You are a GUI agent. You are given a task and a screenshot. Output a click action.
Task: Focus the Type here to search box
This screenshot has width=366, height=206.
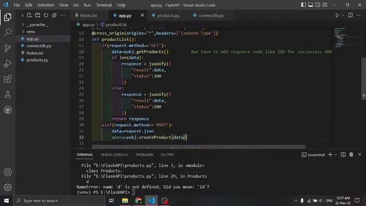[x=59, y=201]
